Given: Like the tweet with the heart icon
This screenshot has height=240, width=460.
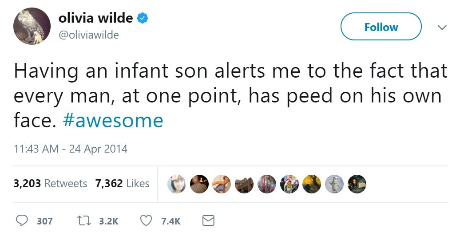Looking at the screenshot, I should pos(146,220).
